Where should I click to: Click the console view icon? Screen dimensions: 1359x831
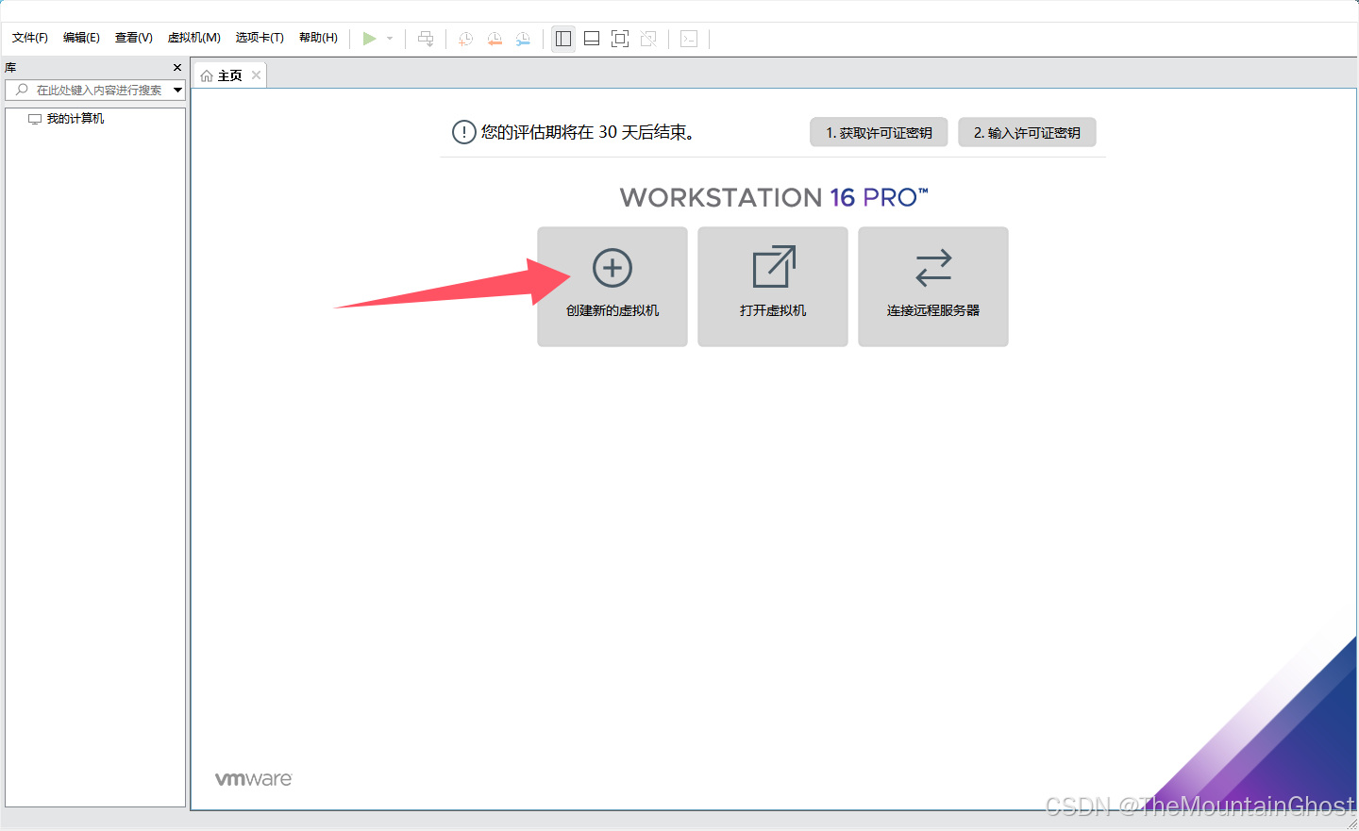(x=689, y=39)
